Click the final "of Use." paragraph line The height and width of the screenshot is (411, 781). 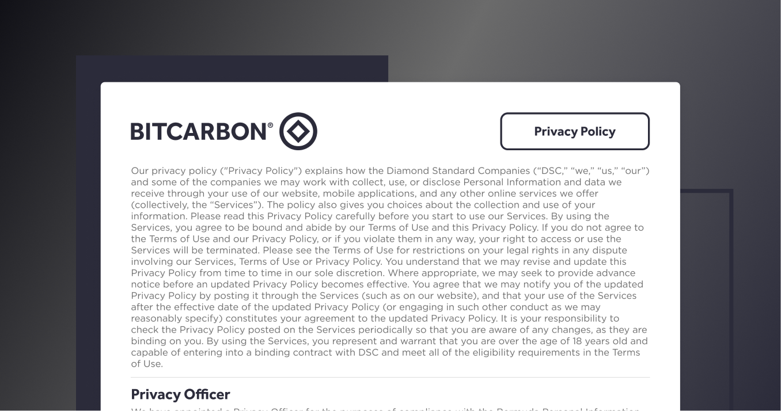tap(147, 364)
